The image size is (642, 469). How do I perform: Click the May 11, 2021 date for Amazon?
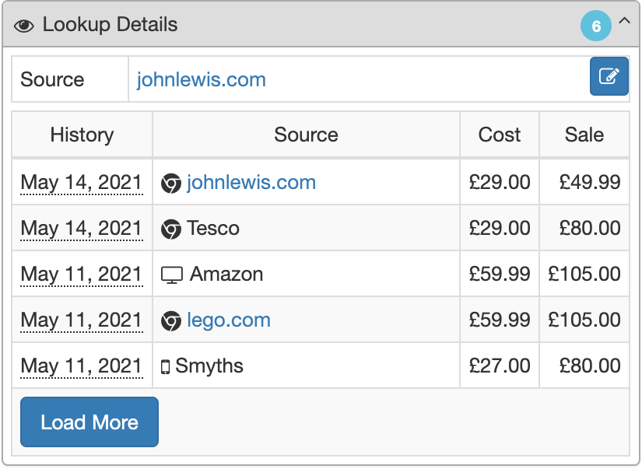[x=82, y=275]
